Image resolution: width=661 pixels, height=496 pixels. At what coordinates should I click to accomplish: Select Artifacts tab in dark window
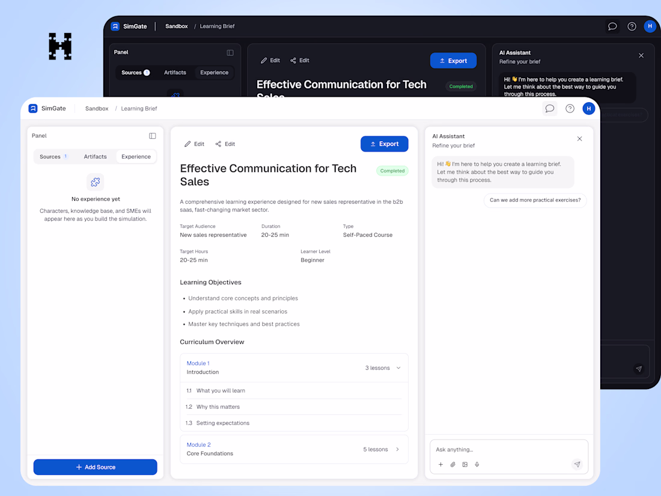click(x=175, y=73)
